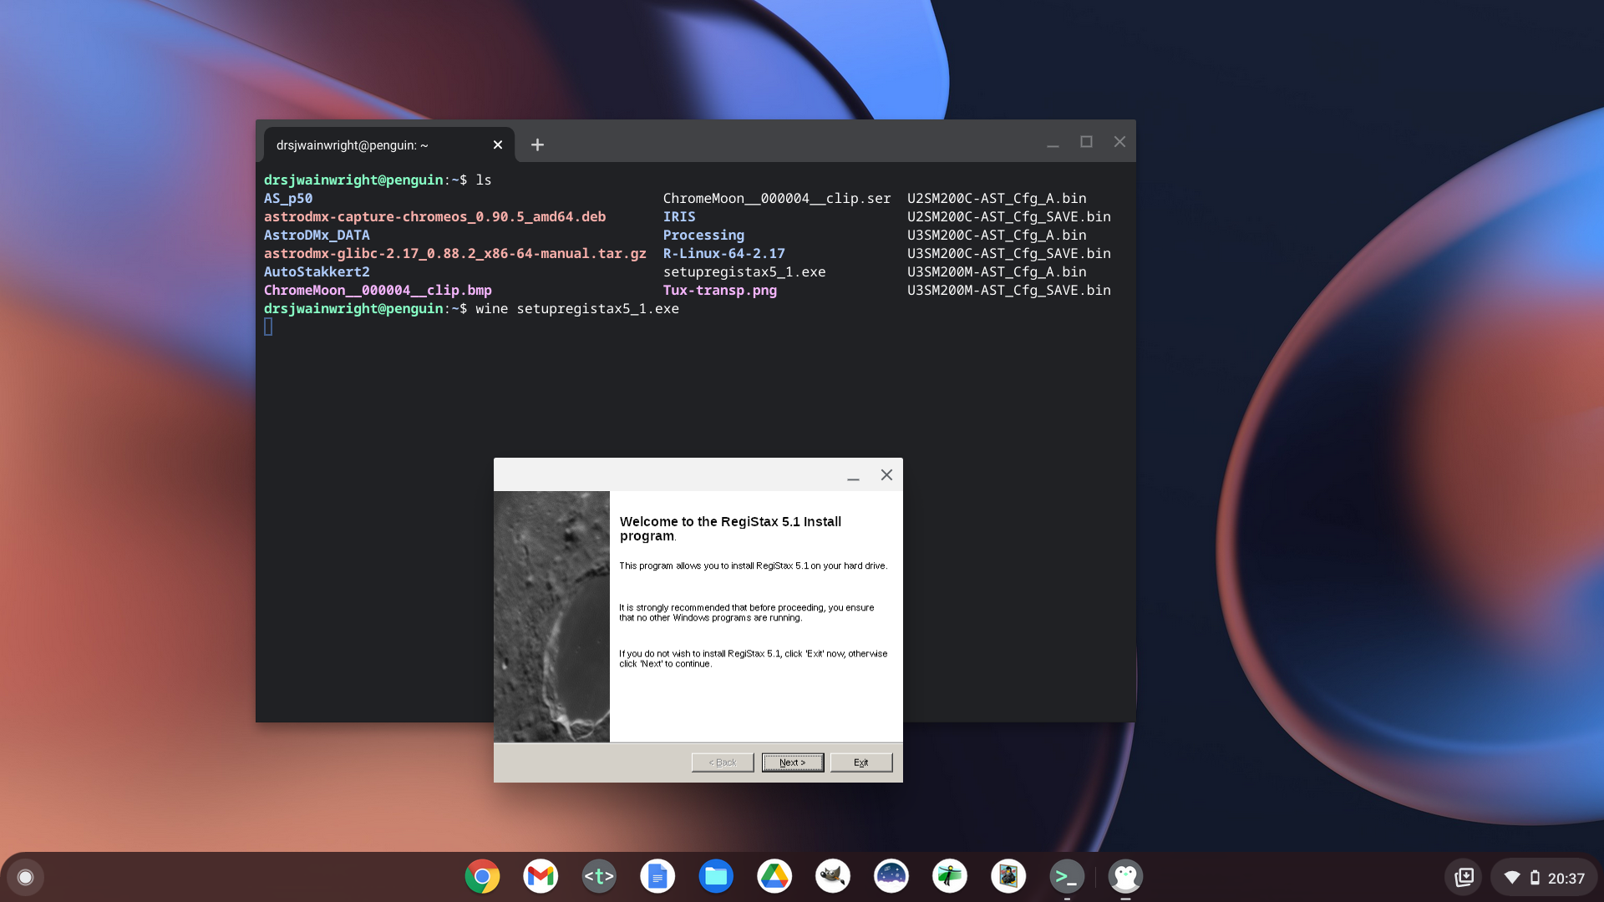The image size is (1604, 902).
Task: Open the Terminal app from the shelf
Action: (x=1067, y=876)
